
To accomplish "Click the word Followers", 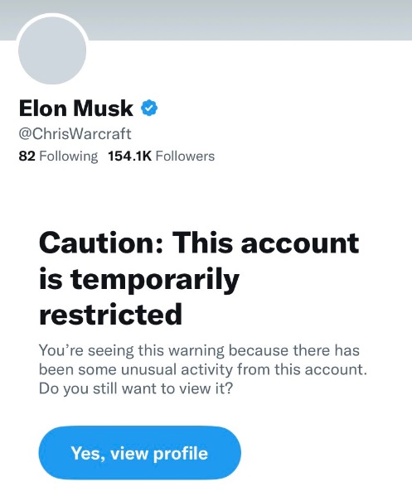I will point(185,156).
